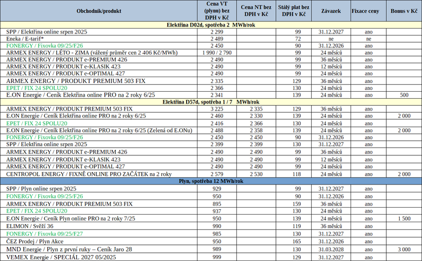Click the gas price 895
Viewport: 422px width, 261px height.
[217, 204]
